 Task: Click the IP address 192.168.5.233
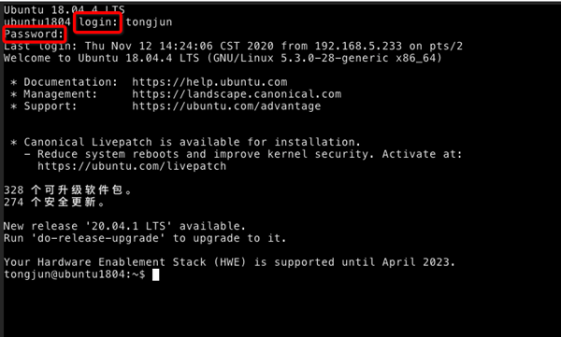[x=358, y=46]
